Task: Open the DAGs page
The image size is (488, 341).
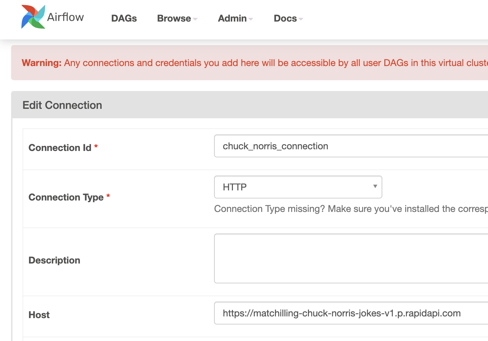Action: click(124, 19)
